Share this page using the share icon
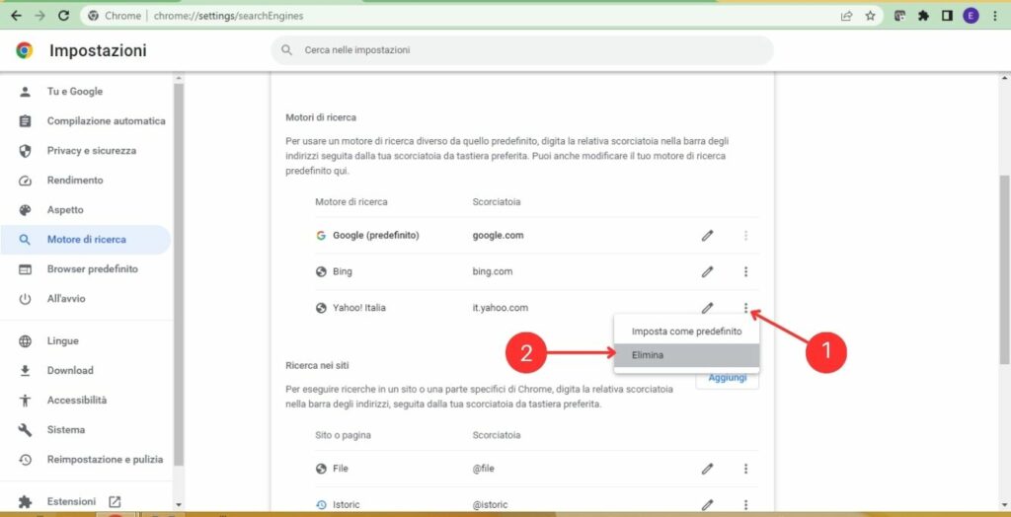This screenshot has height=517, width=1011. click(846, 16)
